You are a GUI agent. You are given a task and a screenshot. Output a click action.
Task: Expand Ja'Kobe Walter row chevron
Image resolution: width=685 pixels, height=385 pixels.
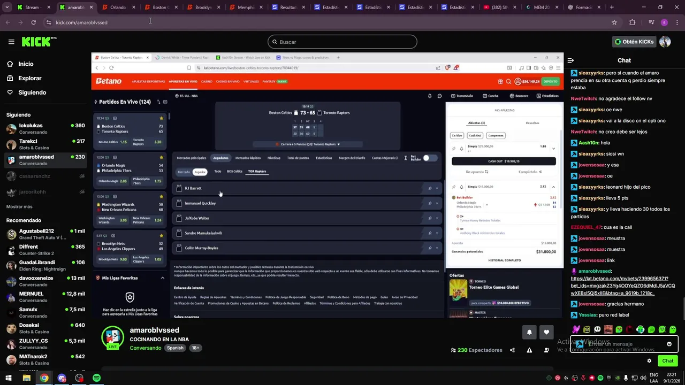click(x=437, y=218)
